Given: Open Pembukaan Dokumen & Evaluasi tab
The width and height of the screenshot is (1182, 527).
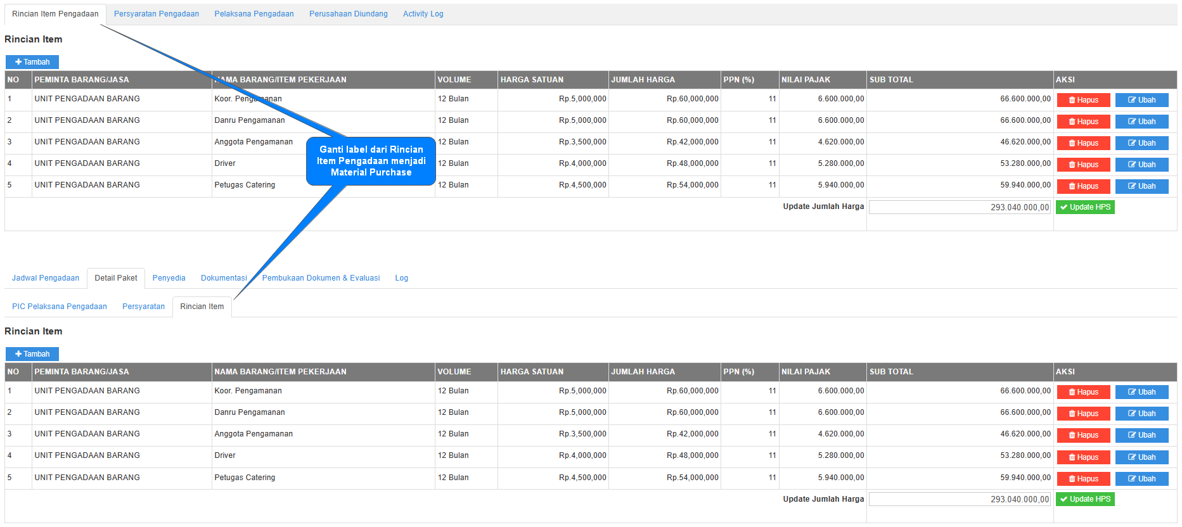Looking at the screenshot, I should pyautogui.click(x=321, y=278).
